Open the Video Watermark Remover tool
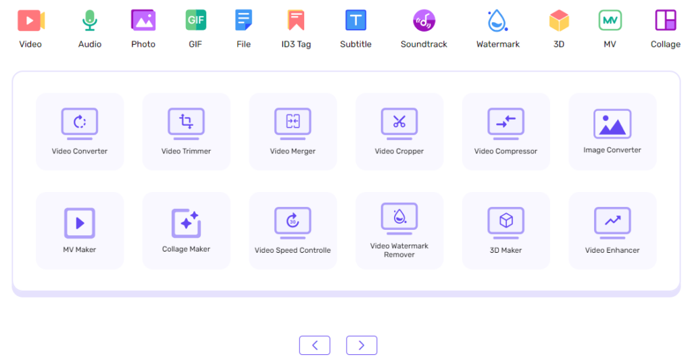The width and height of the screenshot is (692, 363). [x=399, y=231]
